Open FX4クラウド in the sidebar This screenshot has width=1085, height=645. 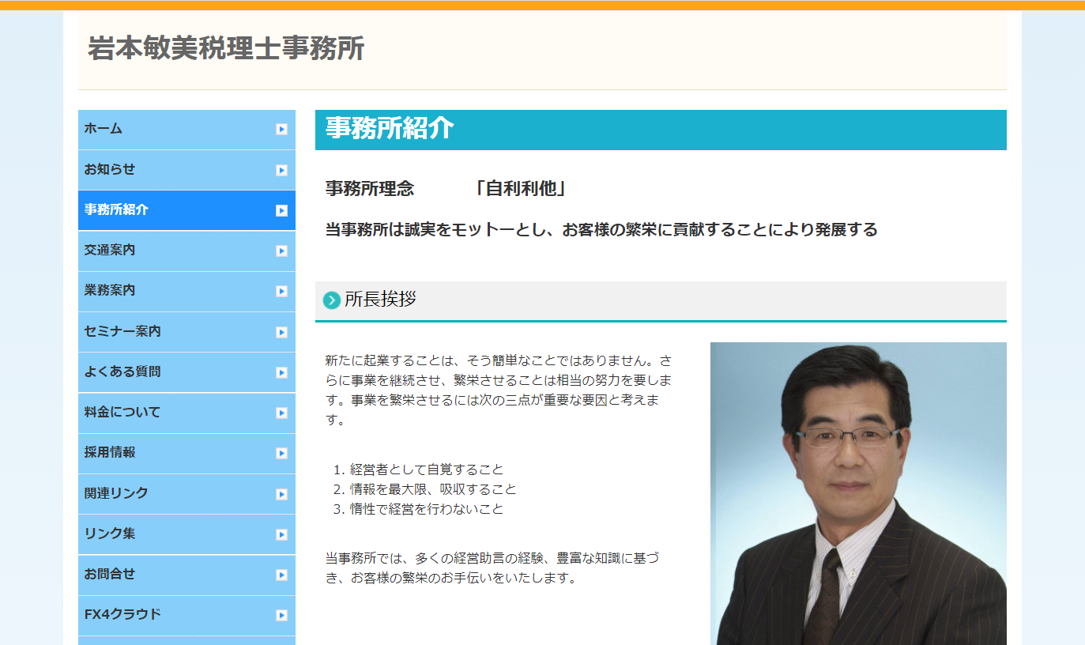pos(186,615)
